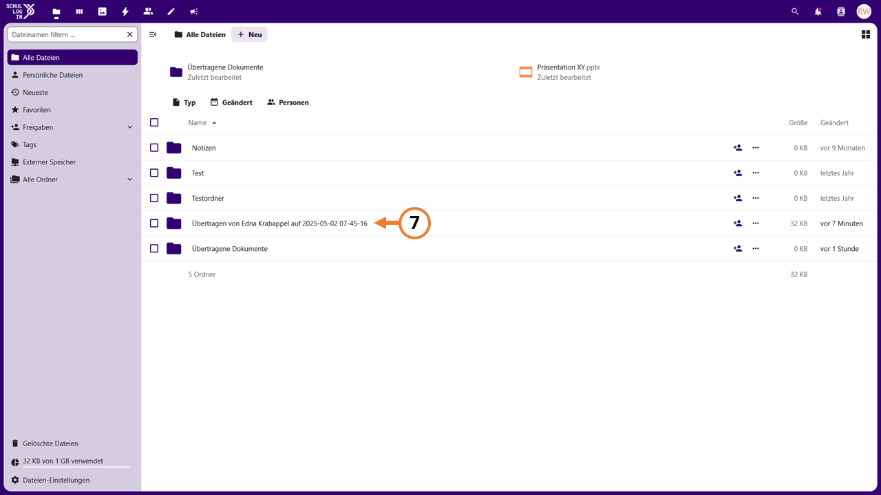Open the RW user avatar menu

point(864,12)
